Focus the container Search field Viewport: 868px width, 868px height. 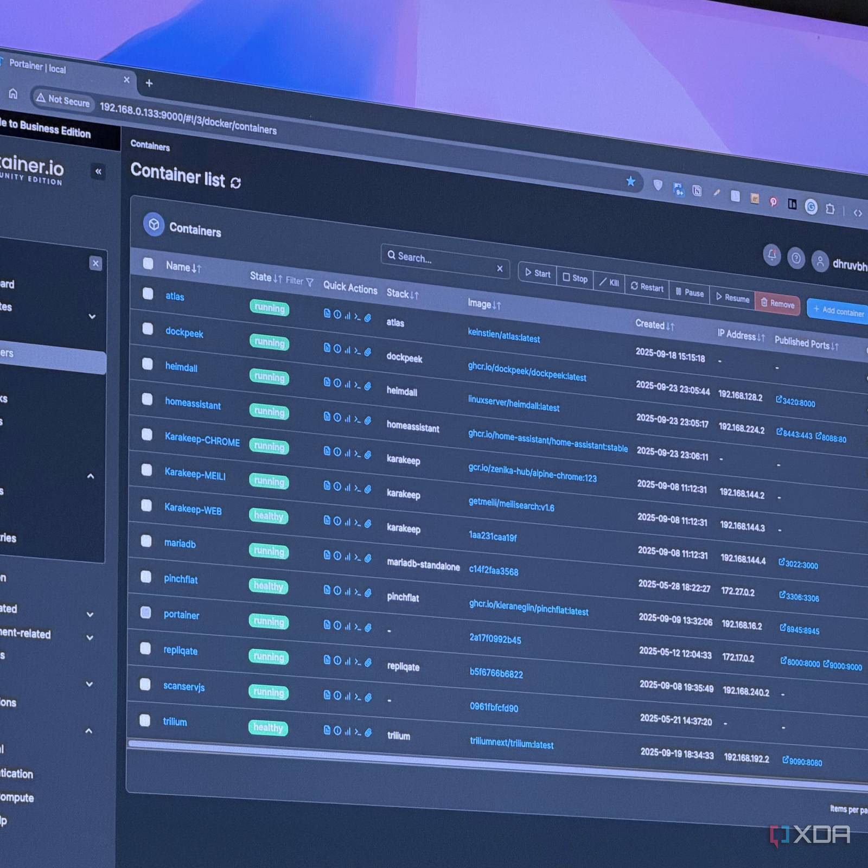445,261
